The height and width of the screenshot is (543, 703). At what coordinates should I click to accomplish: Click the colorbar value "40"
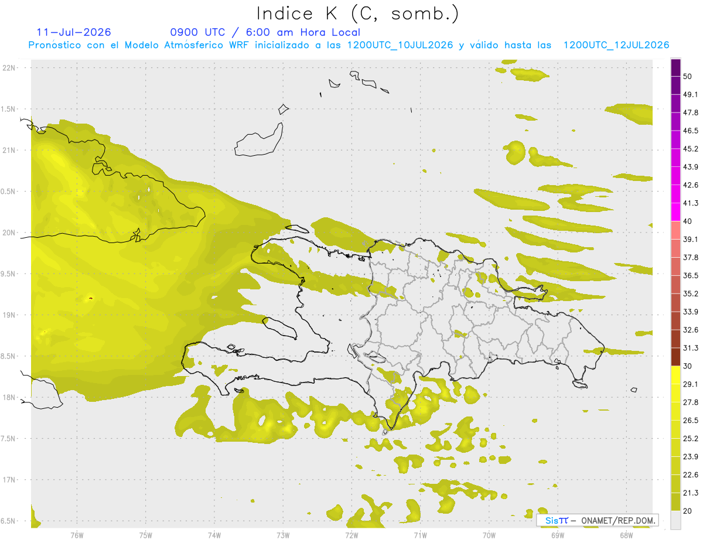(x=688, y=222)
